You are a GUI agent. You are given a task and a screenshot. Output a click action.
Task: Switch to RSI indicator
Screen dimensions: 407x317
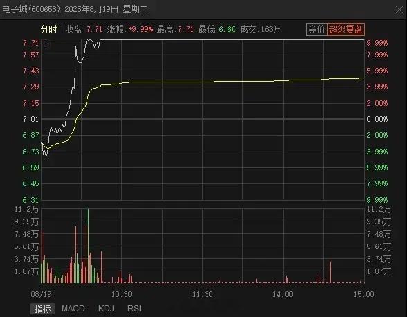(134, 309)
